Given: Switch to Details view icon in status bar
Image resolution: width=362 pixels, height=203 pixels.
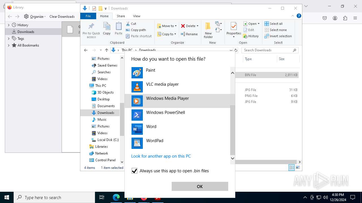Looking at the screenshot, I should [x=292, y=167].
